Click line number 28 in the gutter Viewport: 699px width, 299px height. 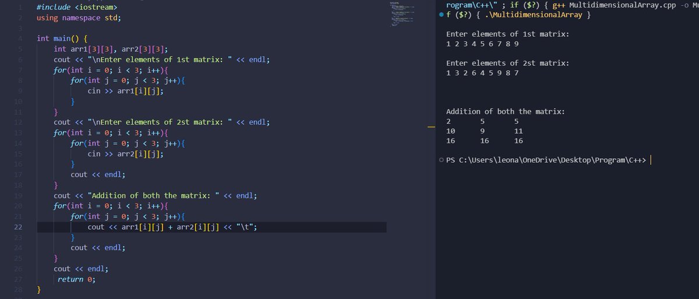coord(18,289)
